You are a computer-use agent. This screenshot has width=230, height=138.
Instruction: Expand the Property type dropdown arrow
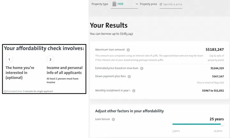tap(137, 4)
